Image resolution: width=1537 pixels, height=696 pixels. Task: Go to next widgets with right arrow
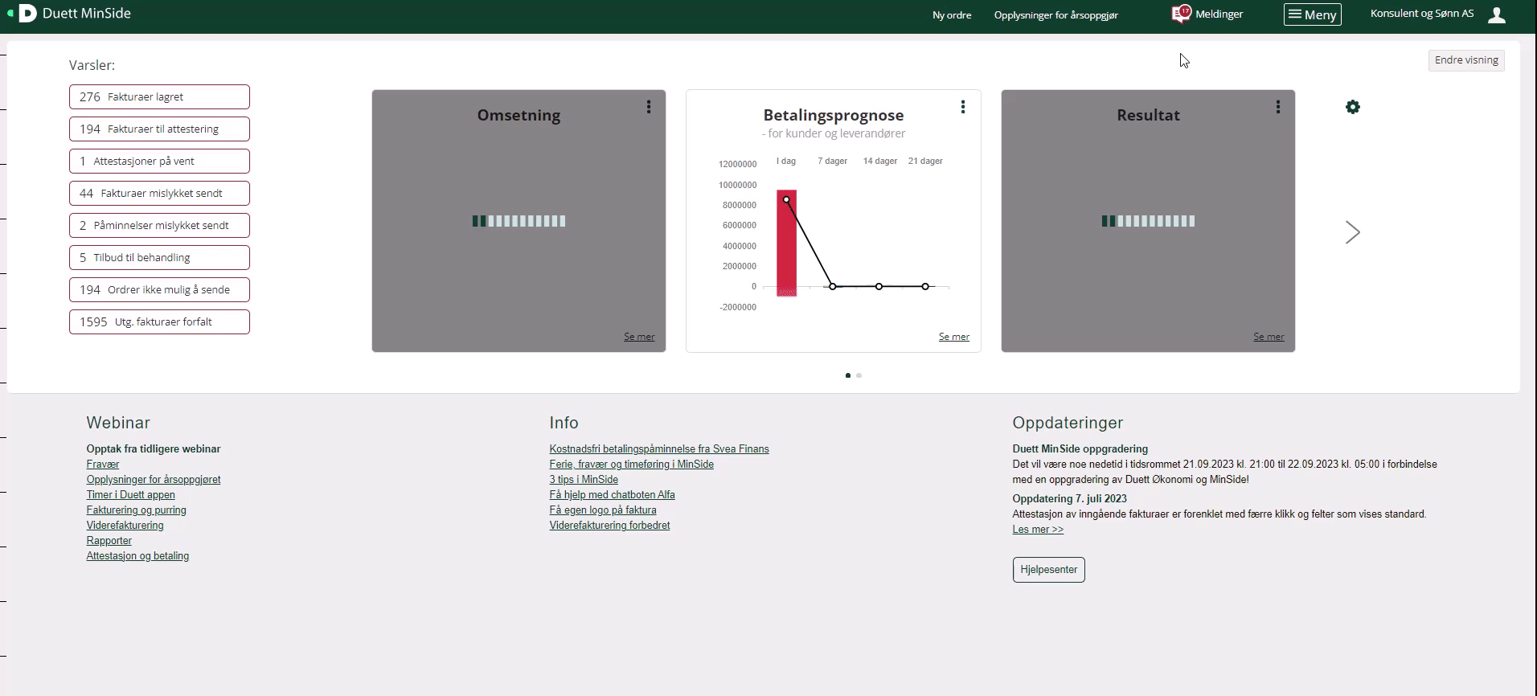(1353, 232)
